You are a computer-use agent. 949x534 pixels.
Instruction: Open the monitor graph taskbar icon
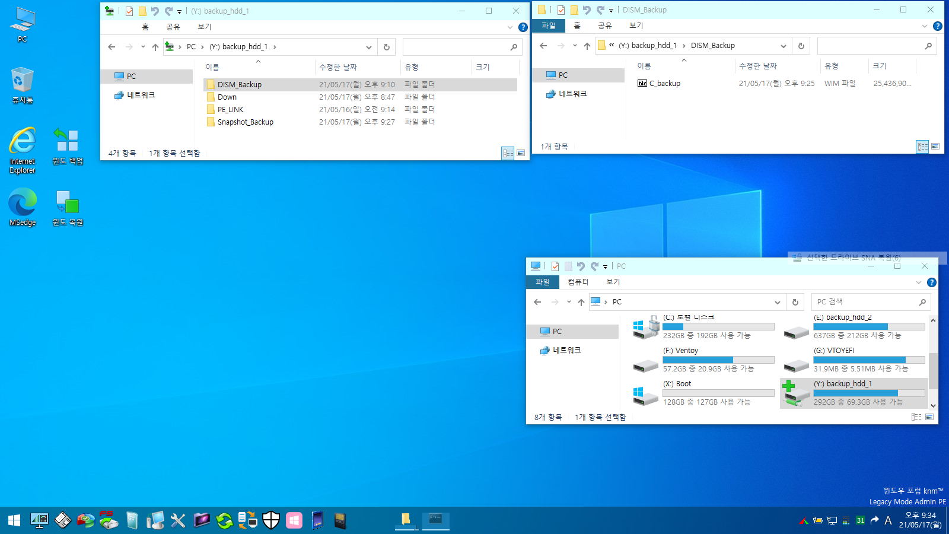tap(39, 520)
